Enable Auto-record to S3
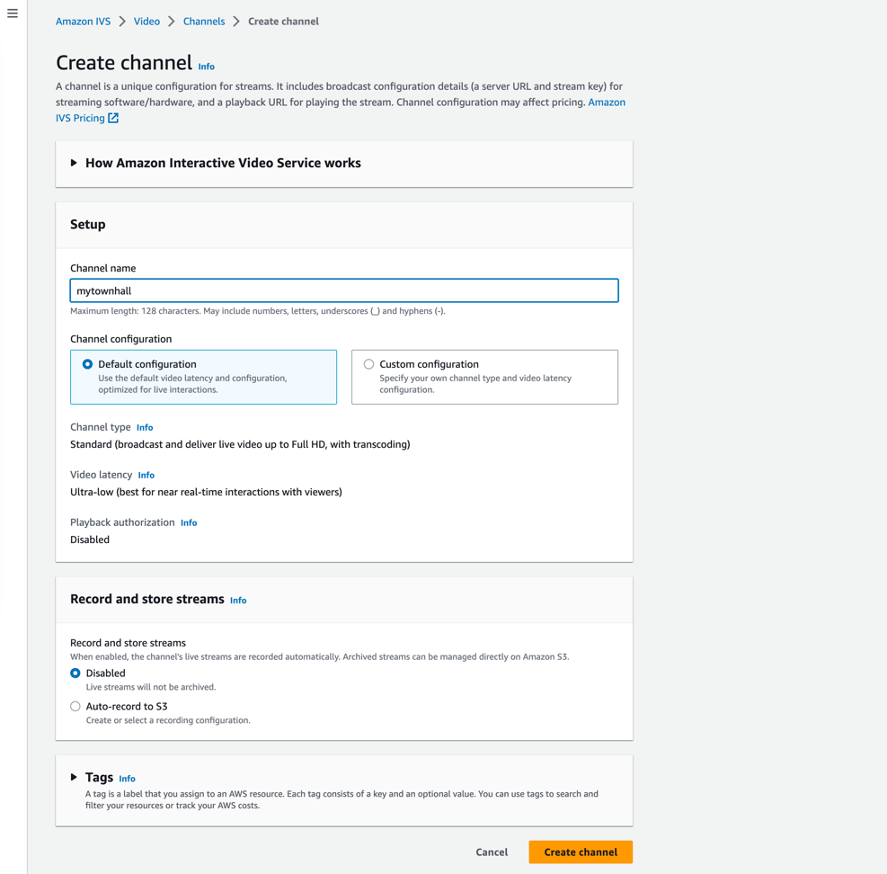 (75, 706)
